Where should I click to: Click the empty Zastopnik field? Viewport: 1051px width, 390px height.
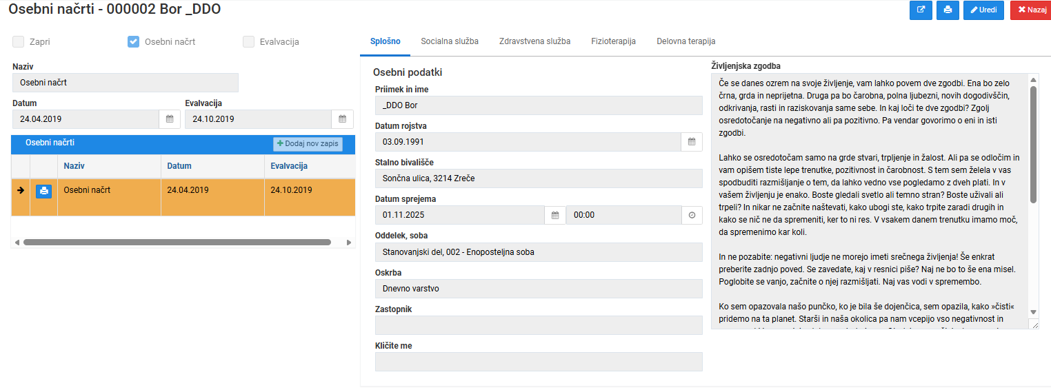[x=539, y=325]
